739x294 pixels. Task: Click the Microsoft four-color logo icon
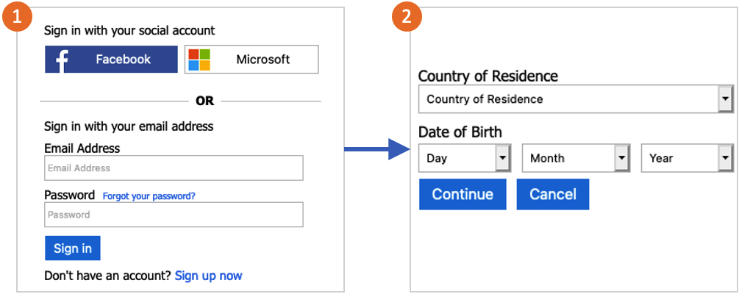pyautogui.click(x=199, y=60)
